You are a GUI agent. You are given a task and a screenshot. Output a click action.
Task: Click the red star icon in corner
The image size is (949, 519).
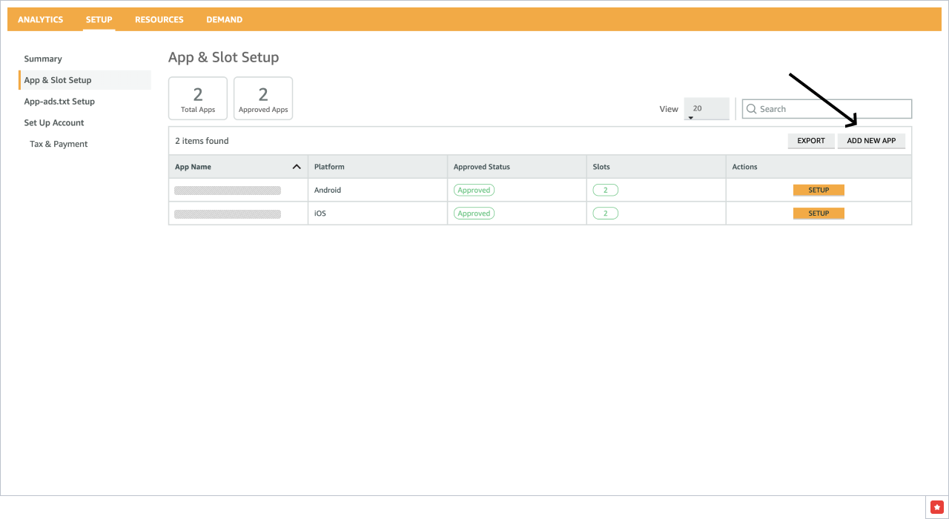point(936,506)
